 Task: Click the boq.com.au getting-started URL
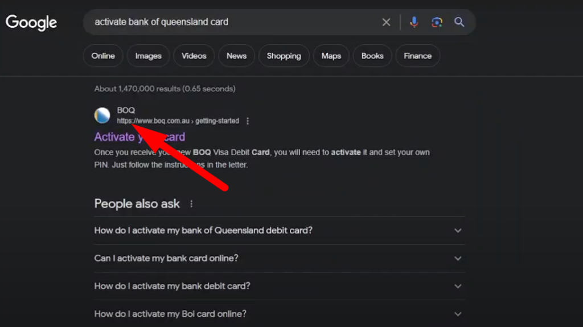tap(178, 121)
